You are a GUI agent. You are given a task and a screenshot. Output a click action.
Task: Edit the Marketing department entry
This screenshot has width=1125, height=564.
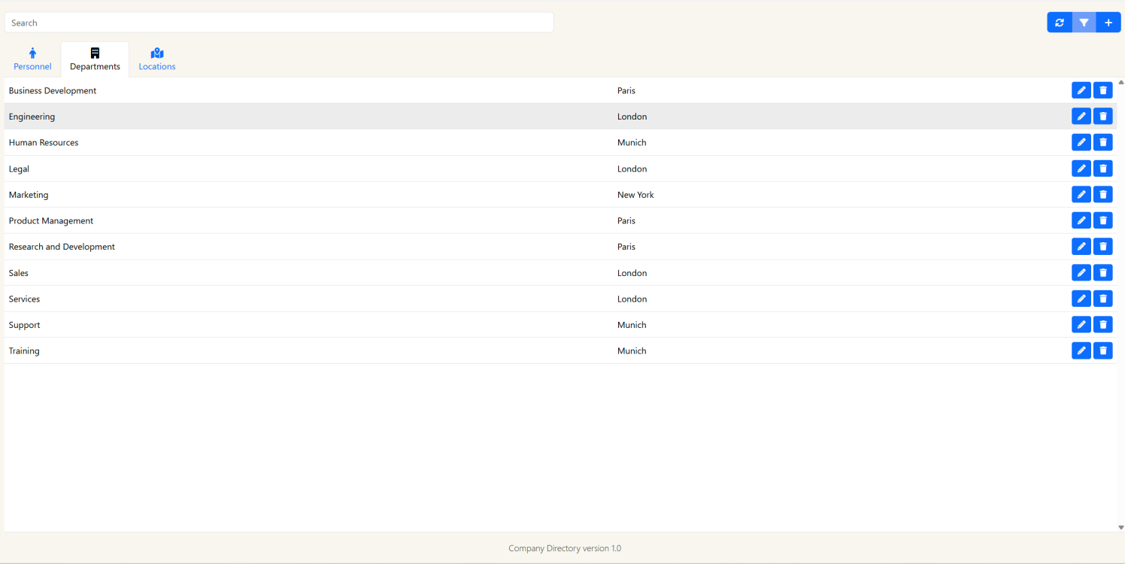[x=1081, y=195]
